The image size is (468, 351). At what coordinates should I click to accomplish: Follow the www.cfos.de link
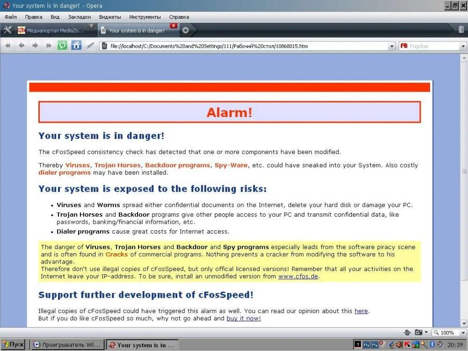(298, 277)
